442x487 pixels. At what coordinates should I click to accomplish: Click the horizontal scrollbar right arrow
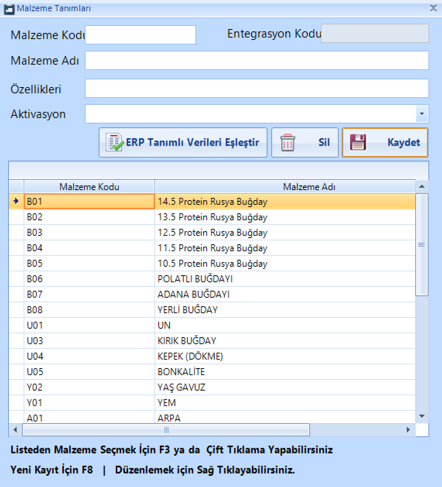tap(408, 430)
